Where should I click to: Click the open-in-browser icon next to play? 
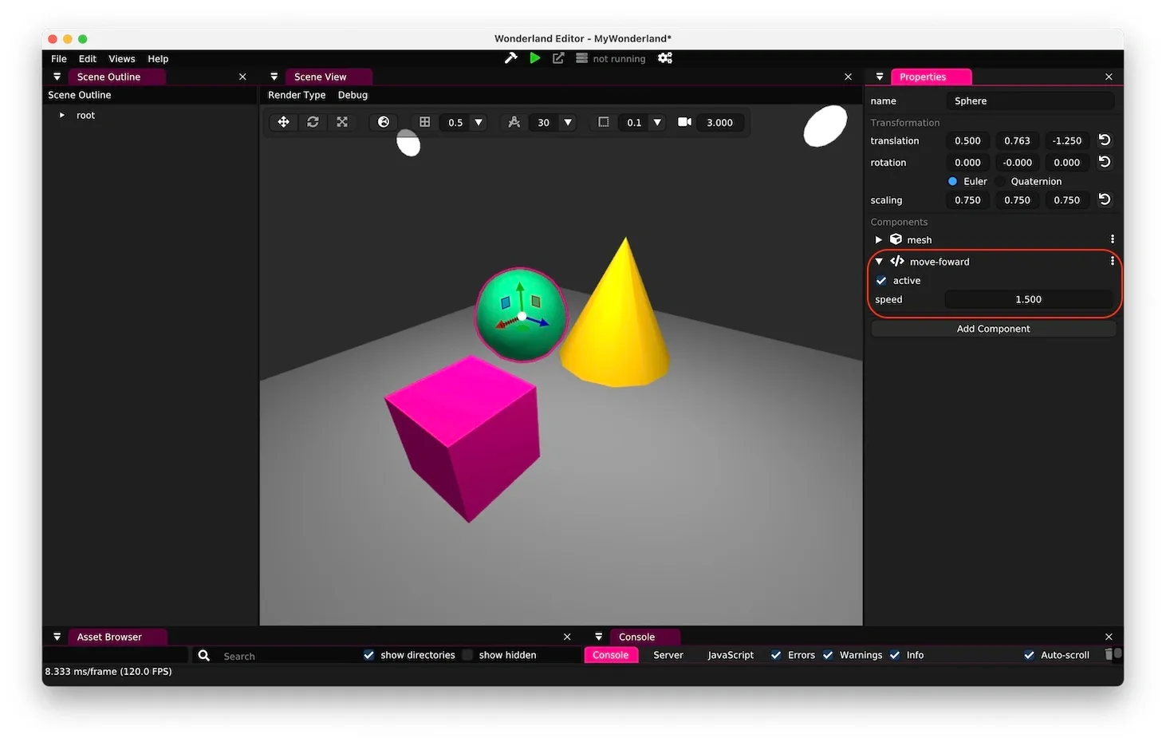[x=557, y=57]
